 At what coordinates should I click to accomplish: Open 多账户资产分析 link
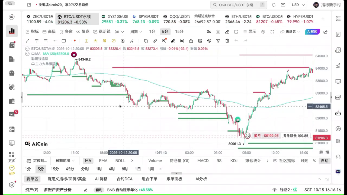(x=58, y=190)
